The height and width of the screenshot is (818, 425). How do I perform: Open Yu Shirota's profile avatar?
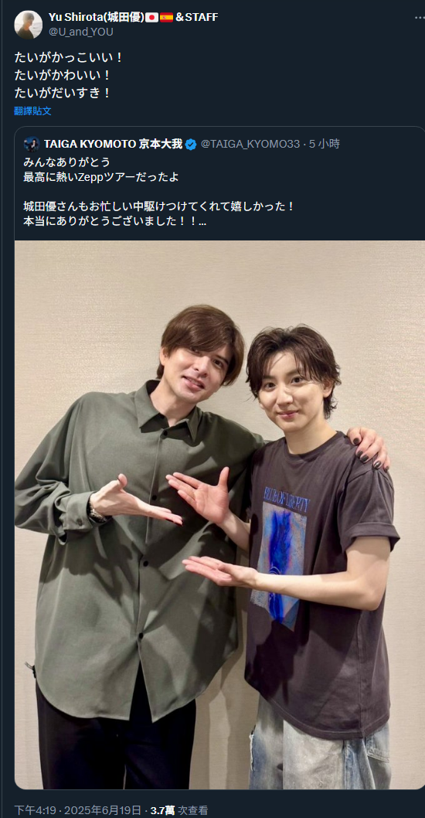tap(28, 25)
